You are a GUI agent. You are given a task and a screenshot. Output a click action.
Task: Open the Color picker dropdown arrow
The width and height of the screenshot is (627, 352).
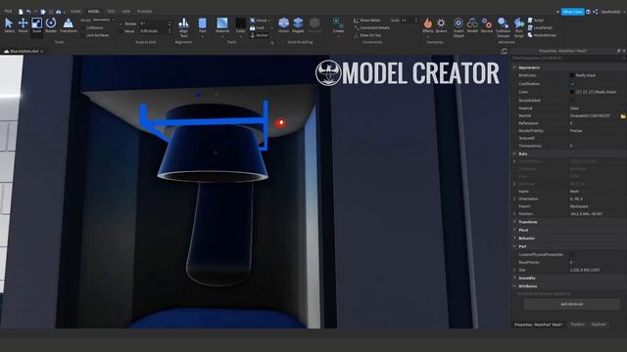coord(240,36)
